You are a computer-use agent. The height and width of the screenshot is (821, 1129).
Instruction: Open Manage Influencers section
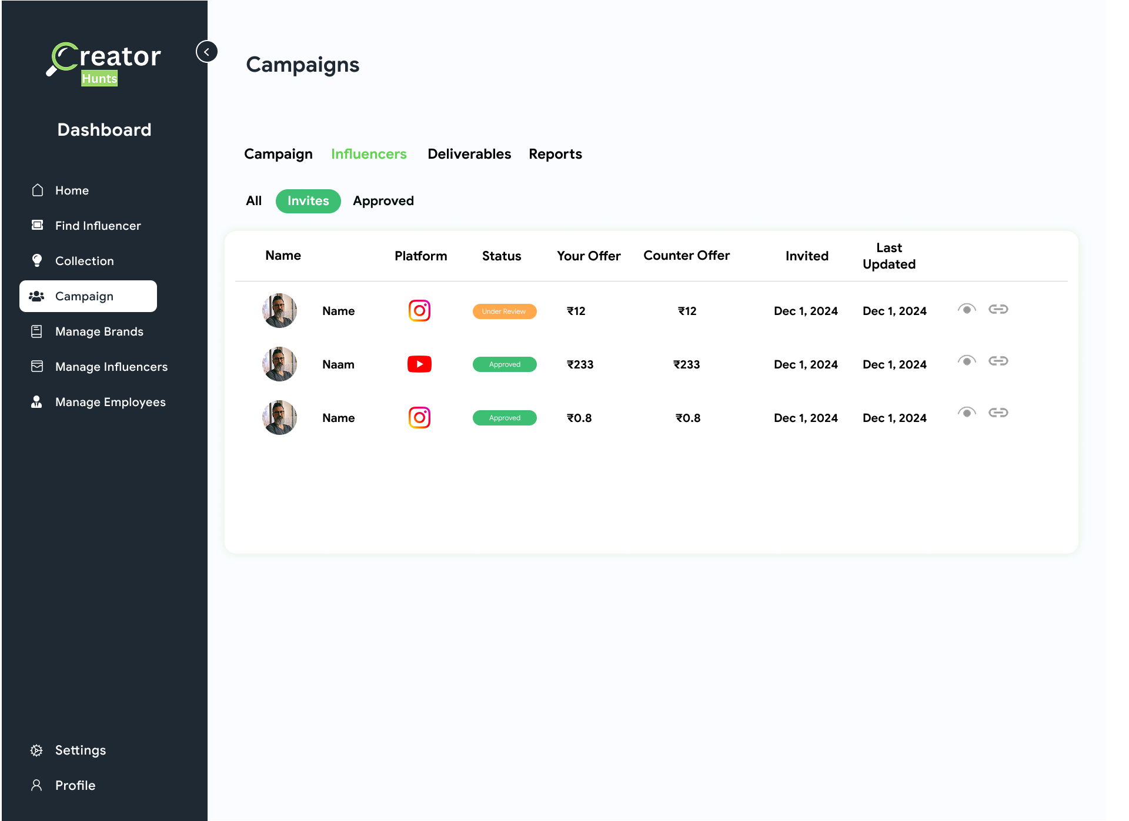[111, 367]
